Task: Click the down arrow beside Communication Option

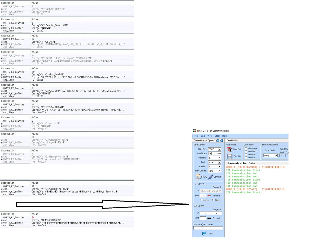Action: [222, 141]
